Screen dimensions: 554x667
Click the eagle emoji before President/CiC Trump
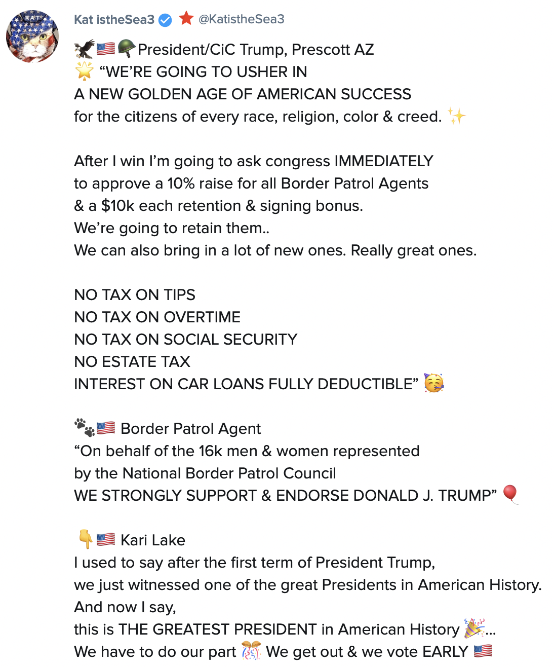84,49
